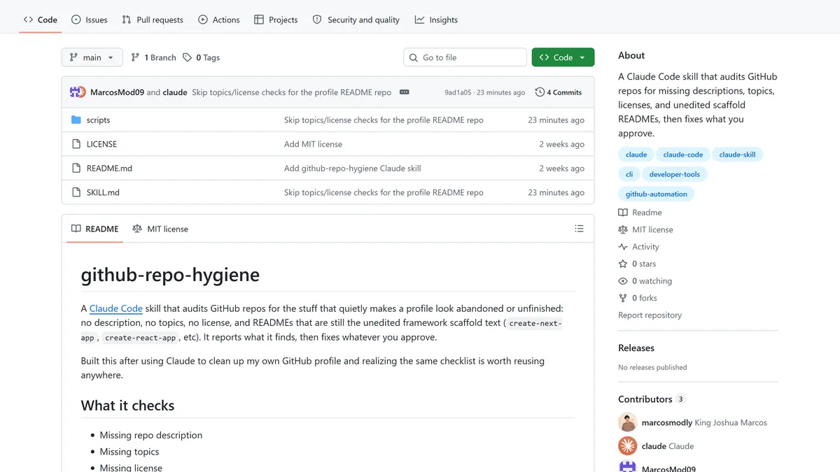The height and width of the screenshot is (472, 840).
Task: Focus the Go to file search field
Action: point(465,57)
